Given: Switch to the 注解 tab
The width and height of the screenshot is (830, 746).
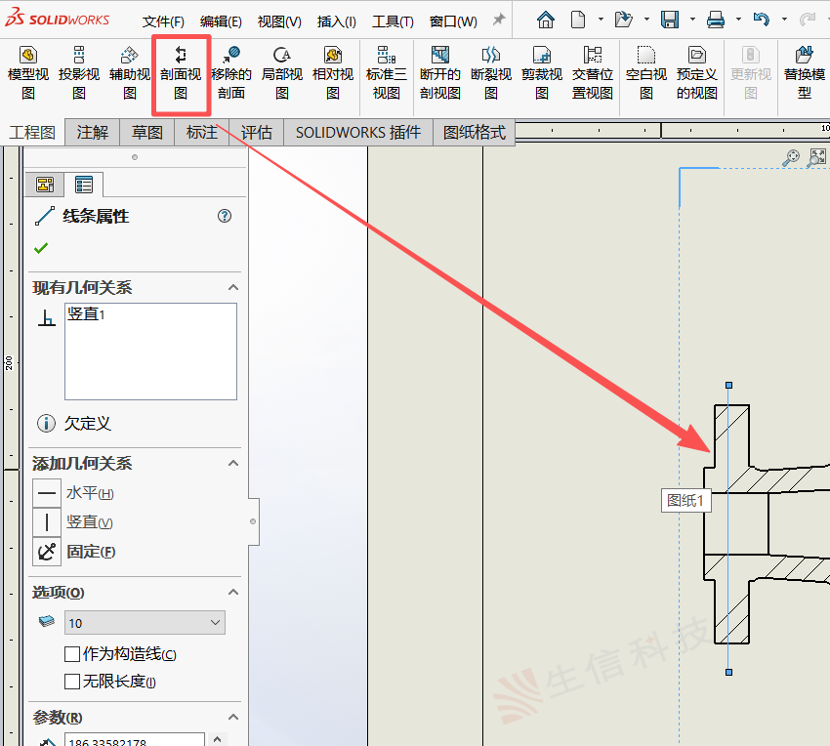Looking at the screenshot, I should coord(92,132).
